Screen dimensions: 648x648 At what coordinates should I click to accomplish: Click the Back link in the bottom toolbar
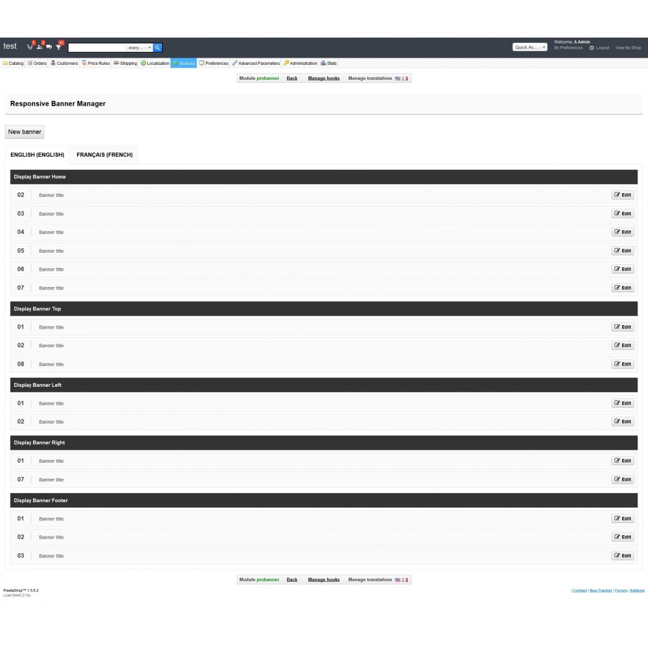292,580
